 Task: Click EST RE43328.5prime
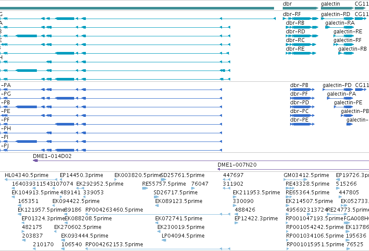[307, 184]
